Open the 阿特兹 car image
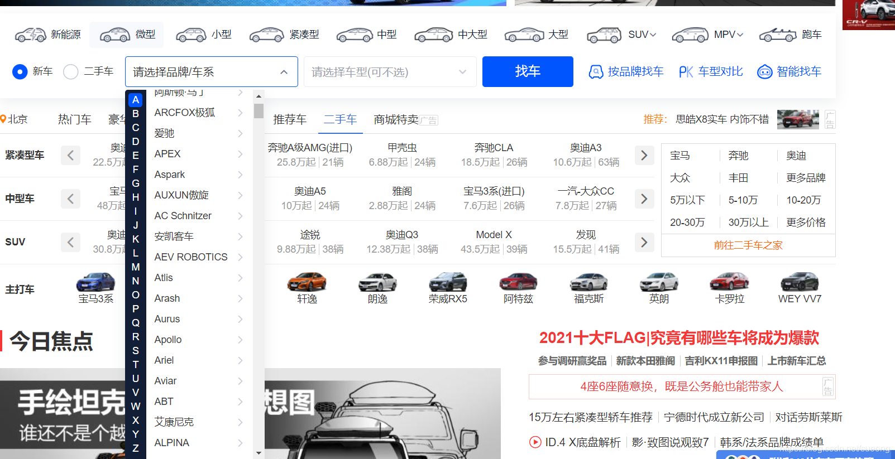This screenshot has height=459, width=895. tap(518, 282)
